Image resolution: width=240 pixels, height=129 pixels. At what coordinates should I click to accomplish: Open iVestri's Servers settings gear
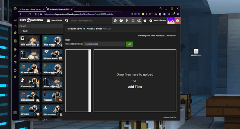point(151,21)
